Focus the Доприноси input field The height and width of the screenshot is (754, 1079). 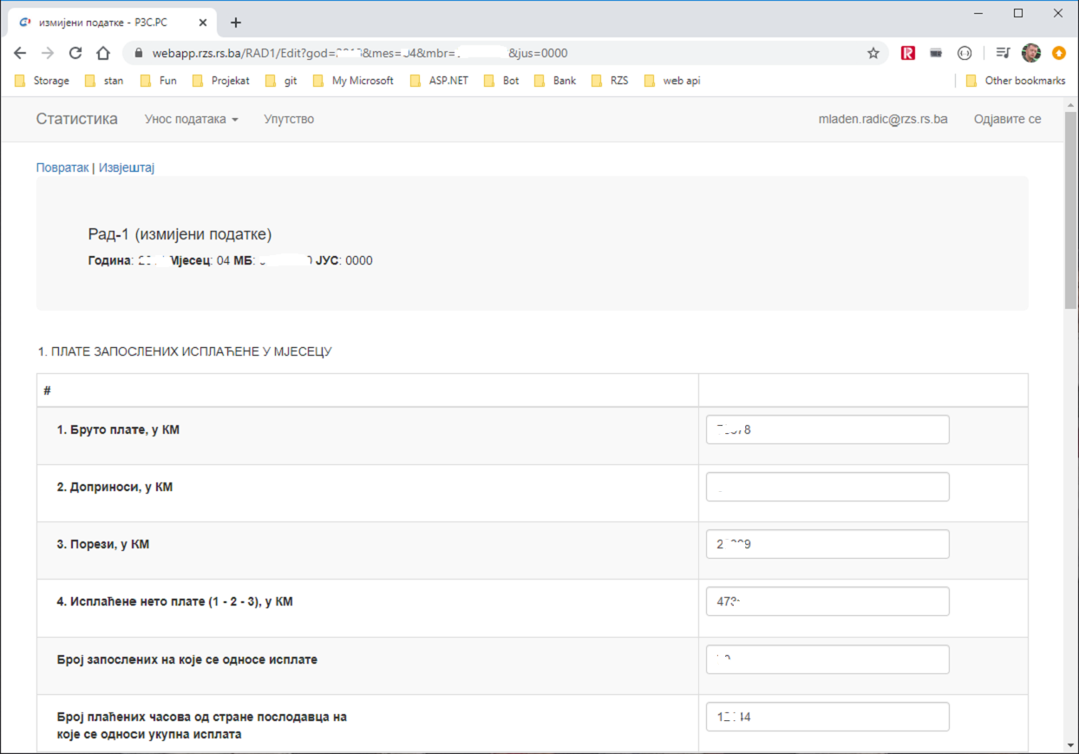[827, 487]
